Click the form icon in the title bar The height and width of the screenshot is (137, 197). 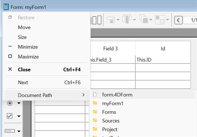click(6, 7)
